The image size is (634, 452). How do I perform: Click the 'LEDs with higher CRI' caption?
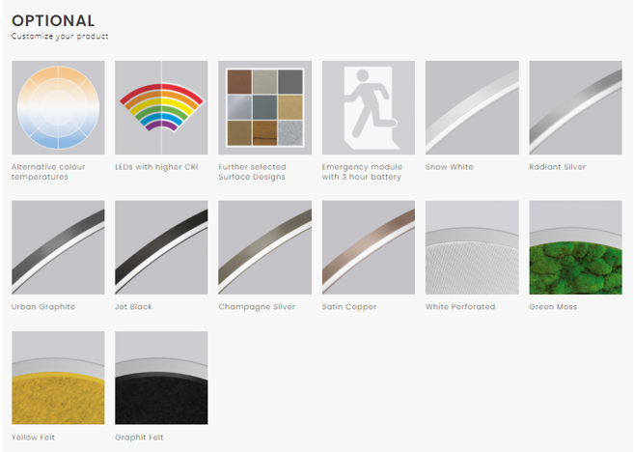[x=156, y=167]
